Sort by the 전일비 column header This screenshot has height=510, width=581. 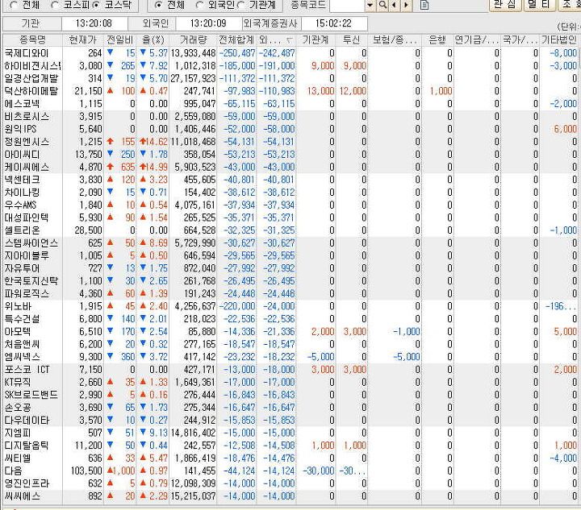120,40
